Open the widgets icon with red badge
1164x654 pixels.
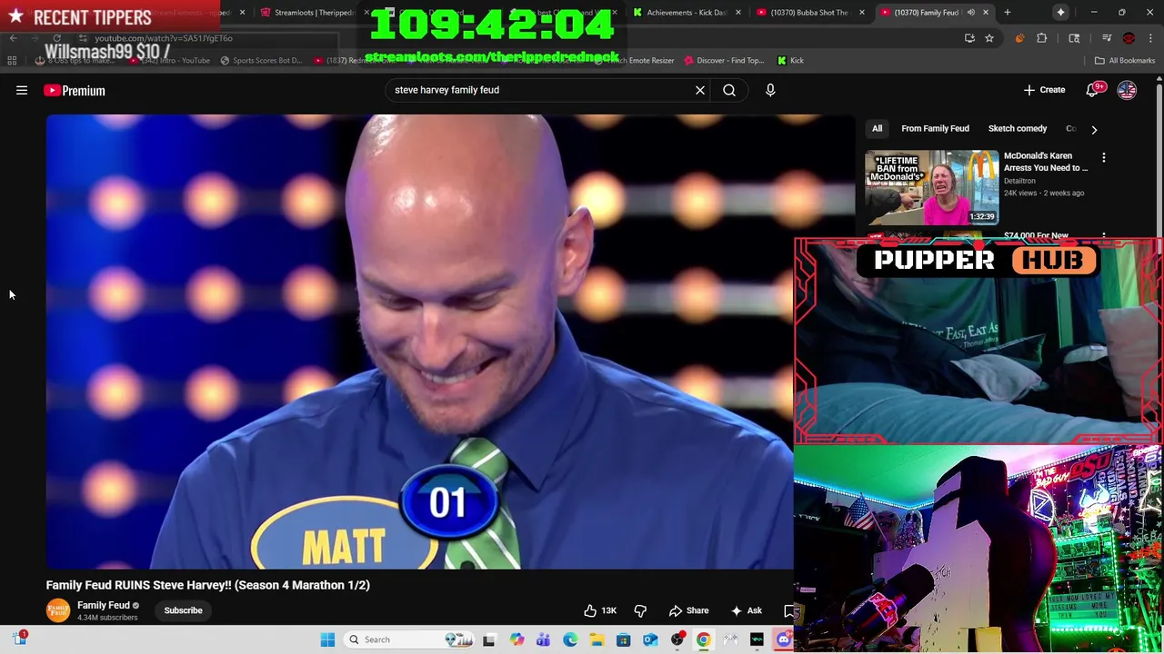20,639
